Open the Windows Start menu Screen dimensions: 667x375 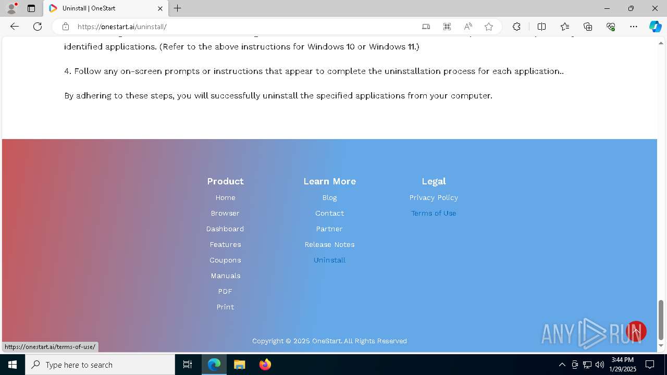click(13, 365)
